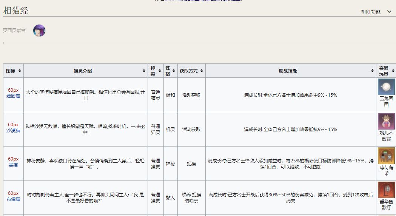
Task: Open the 布偶猫 link
Action: click(x=13, y=199)
